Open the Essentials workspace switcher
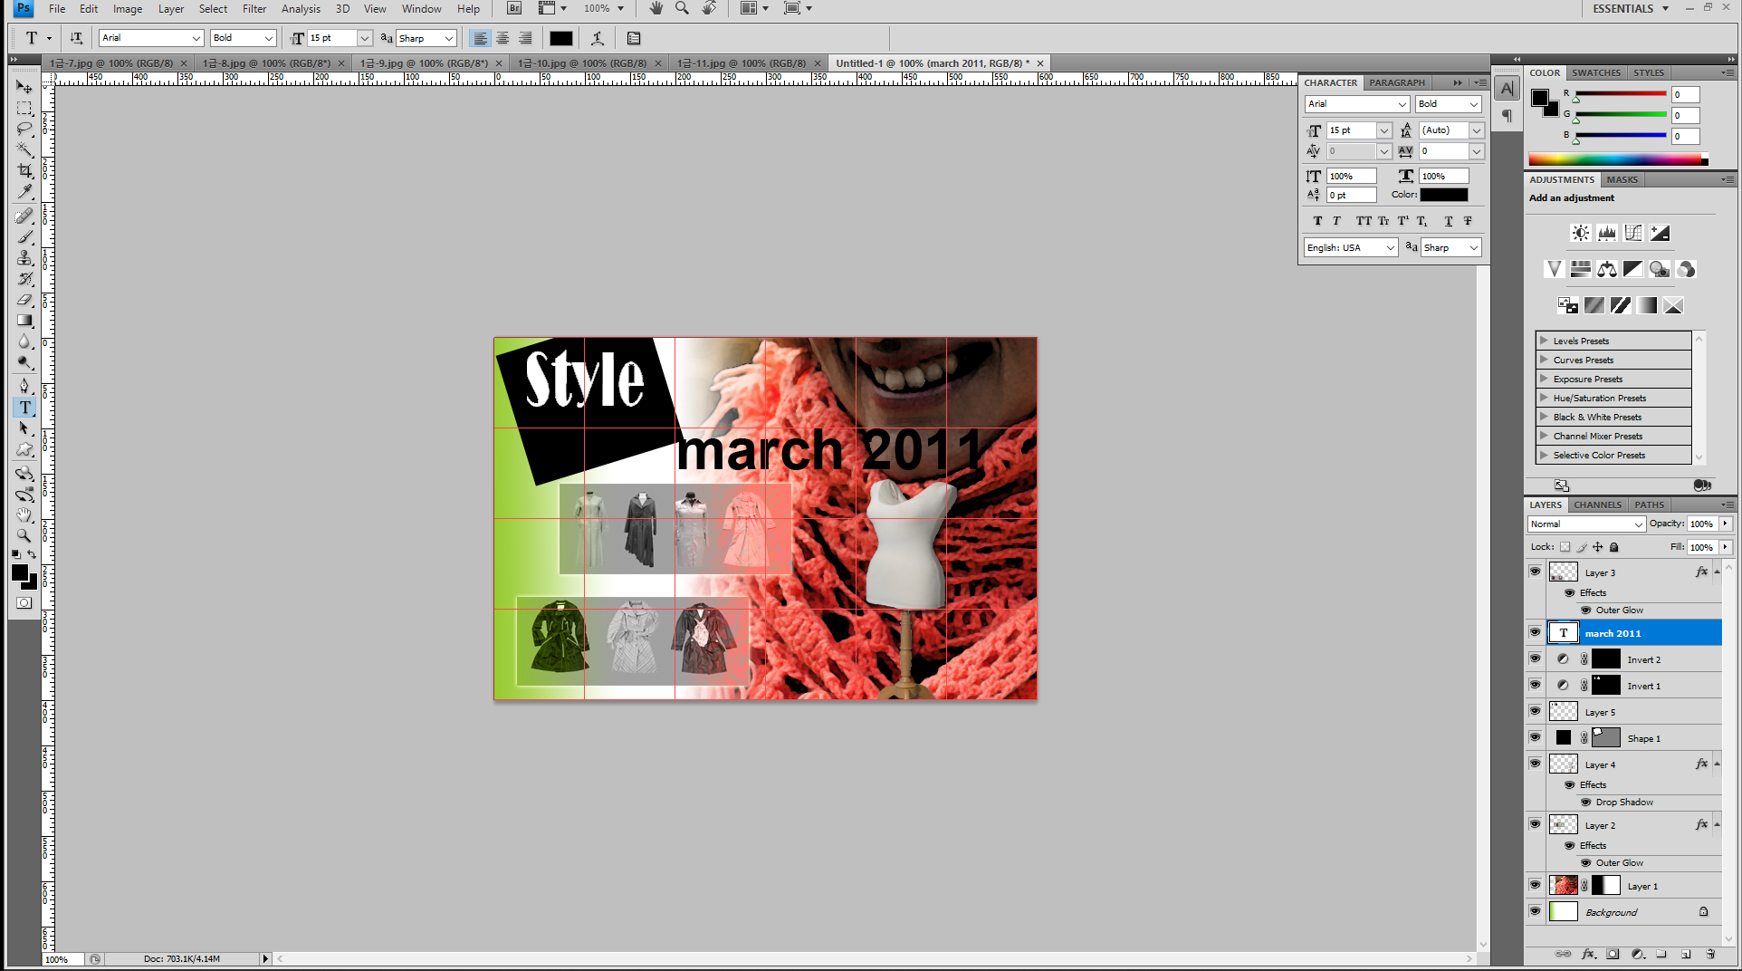This screenshot has width=1742, height=971. click(x=1632, y=9)
